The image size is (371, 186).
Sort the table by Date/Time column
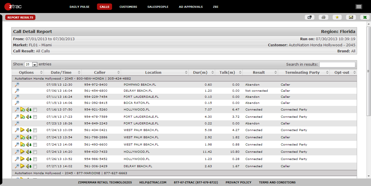(x=62, y=72)
